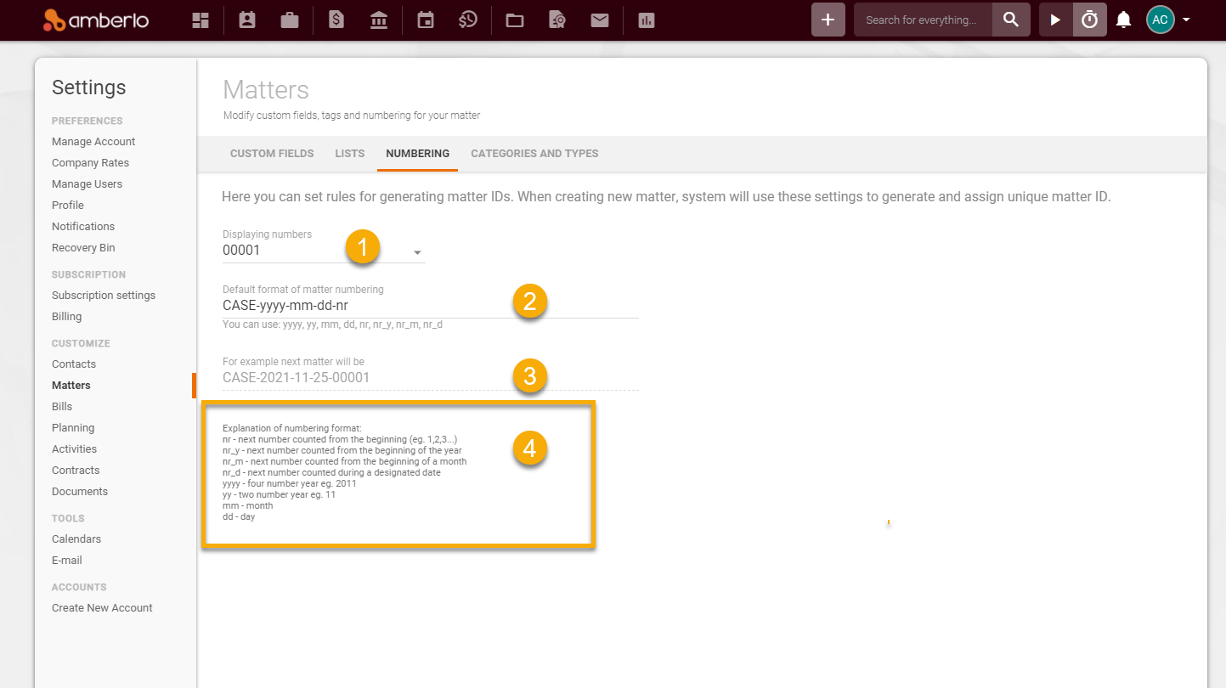Open the Documents folder icon
This screenshot has width=1226, height=688.
click(514, 20)
